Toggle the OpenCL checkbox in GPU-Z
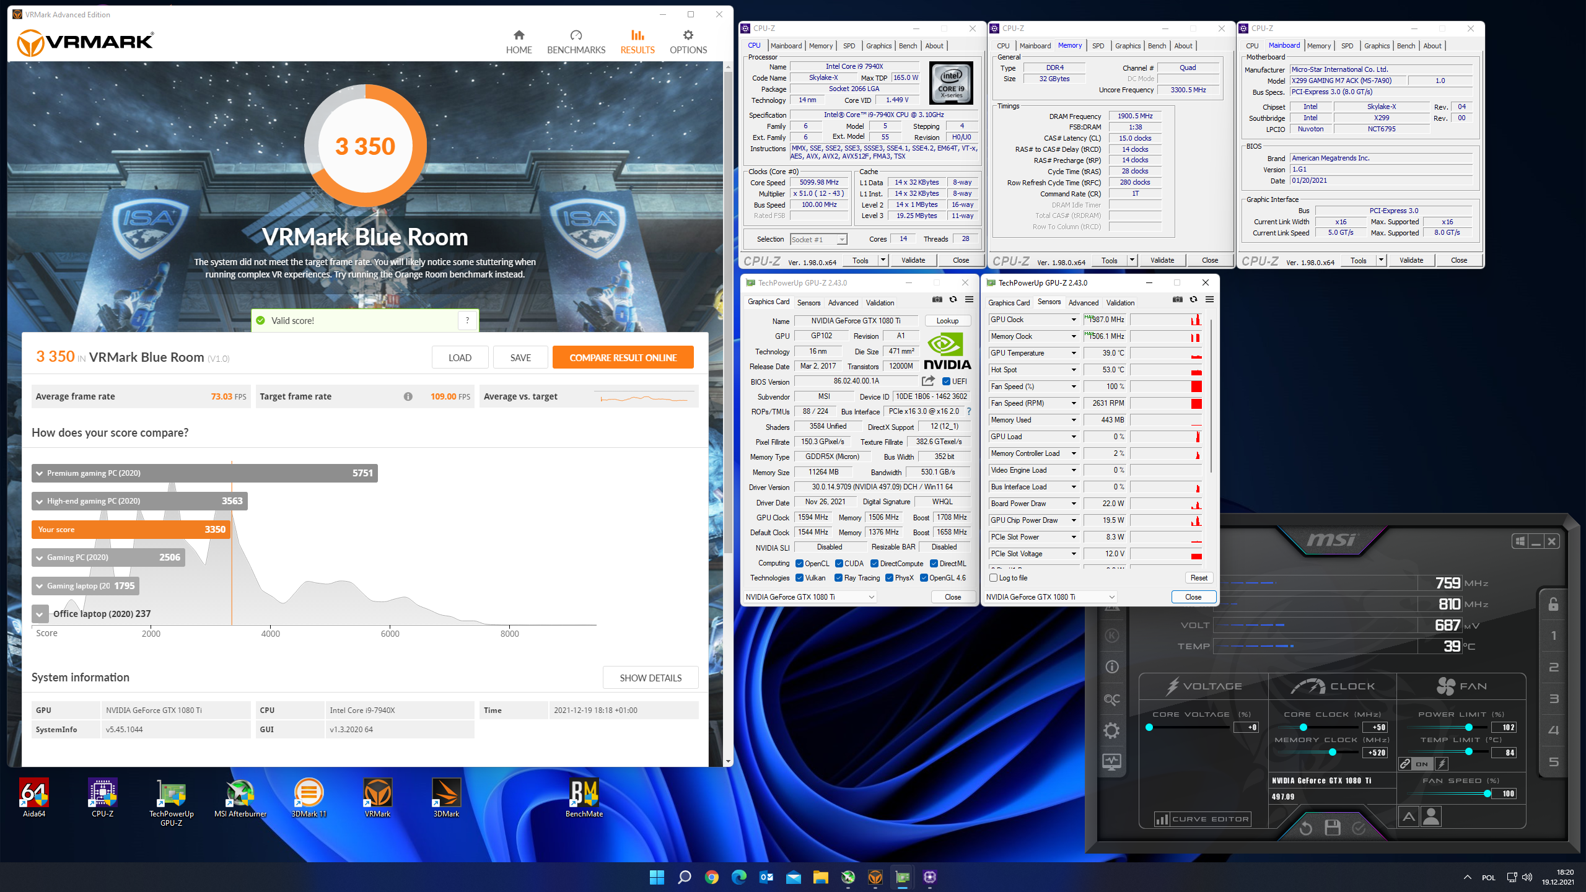Image resolution: width=1586 pixels, height=892 pixels. (799, 564)
